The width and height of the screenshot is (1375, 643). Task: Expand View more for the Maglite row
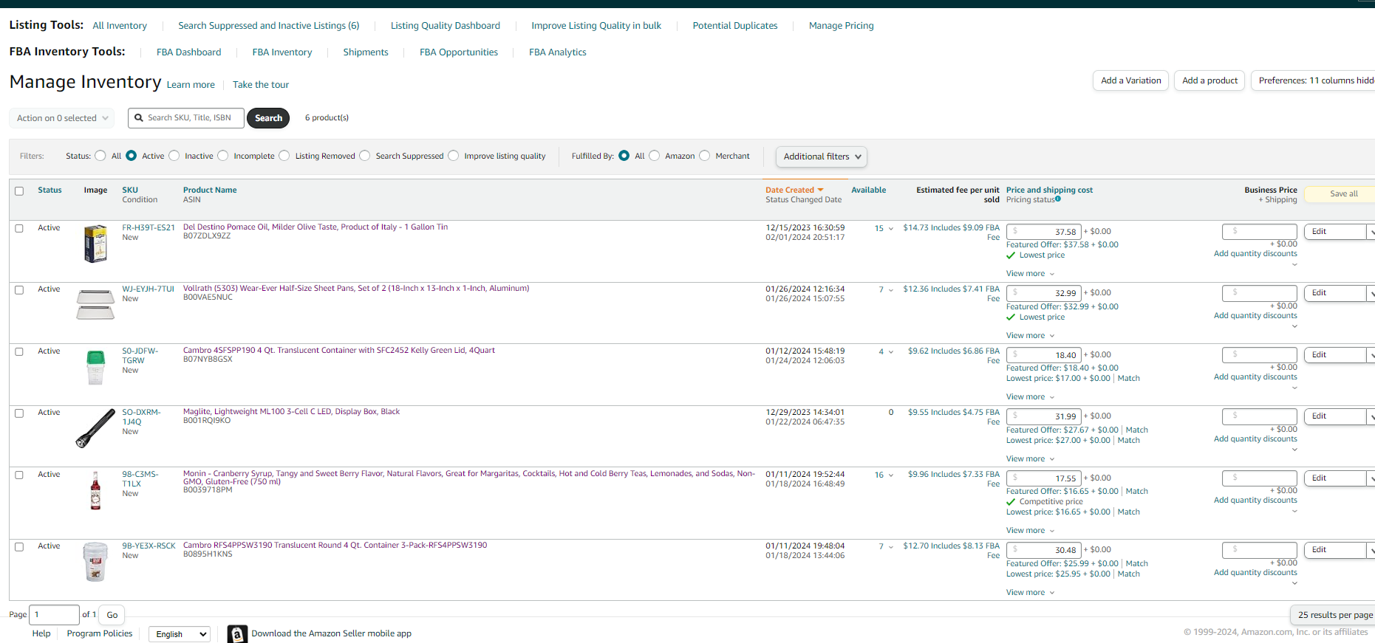coord(1030,459)
